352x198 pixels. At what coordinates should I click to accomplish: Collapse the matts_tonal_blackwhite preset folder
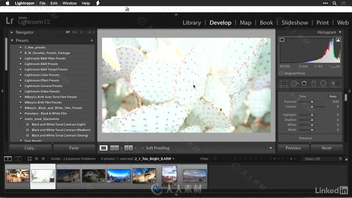pos(21,119)
